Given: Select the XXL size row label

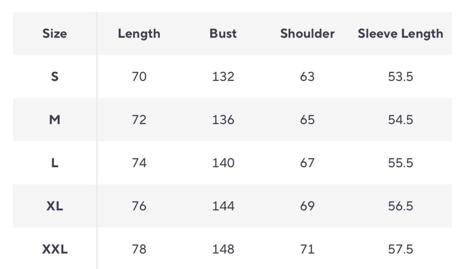Looking at the screenshot, I should pyautogui.click(x=54, y=249).
